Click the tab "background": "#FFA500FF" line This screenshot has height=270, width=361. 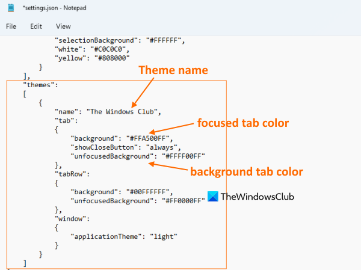(122, 138)
